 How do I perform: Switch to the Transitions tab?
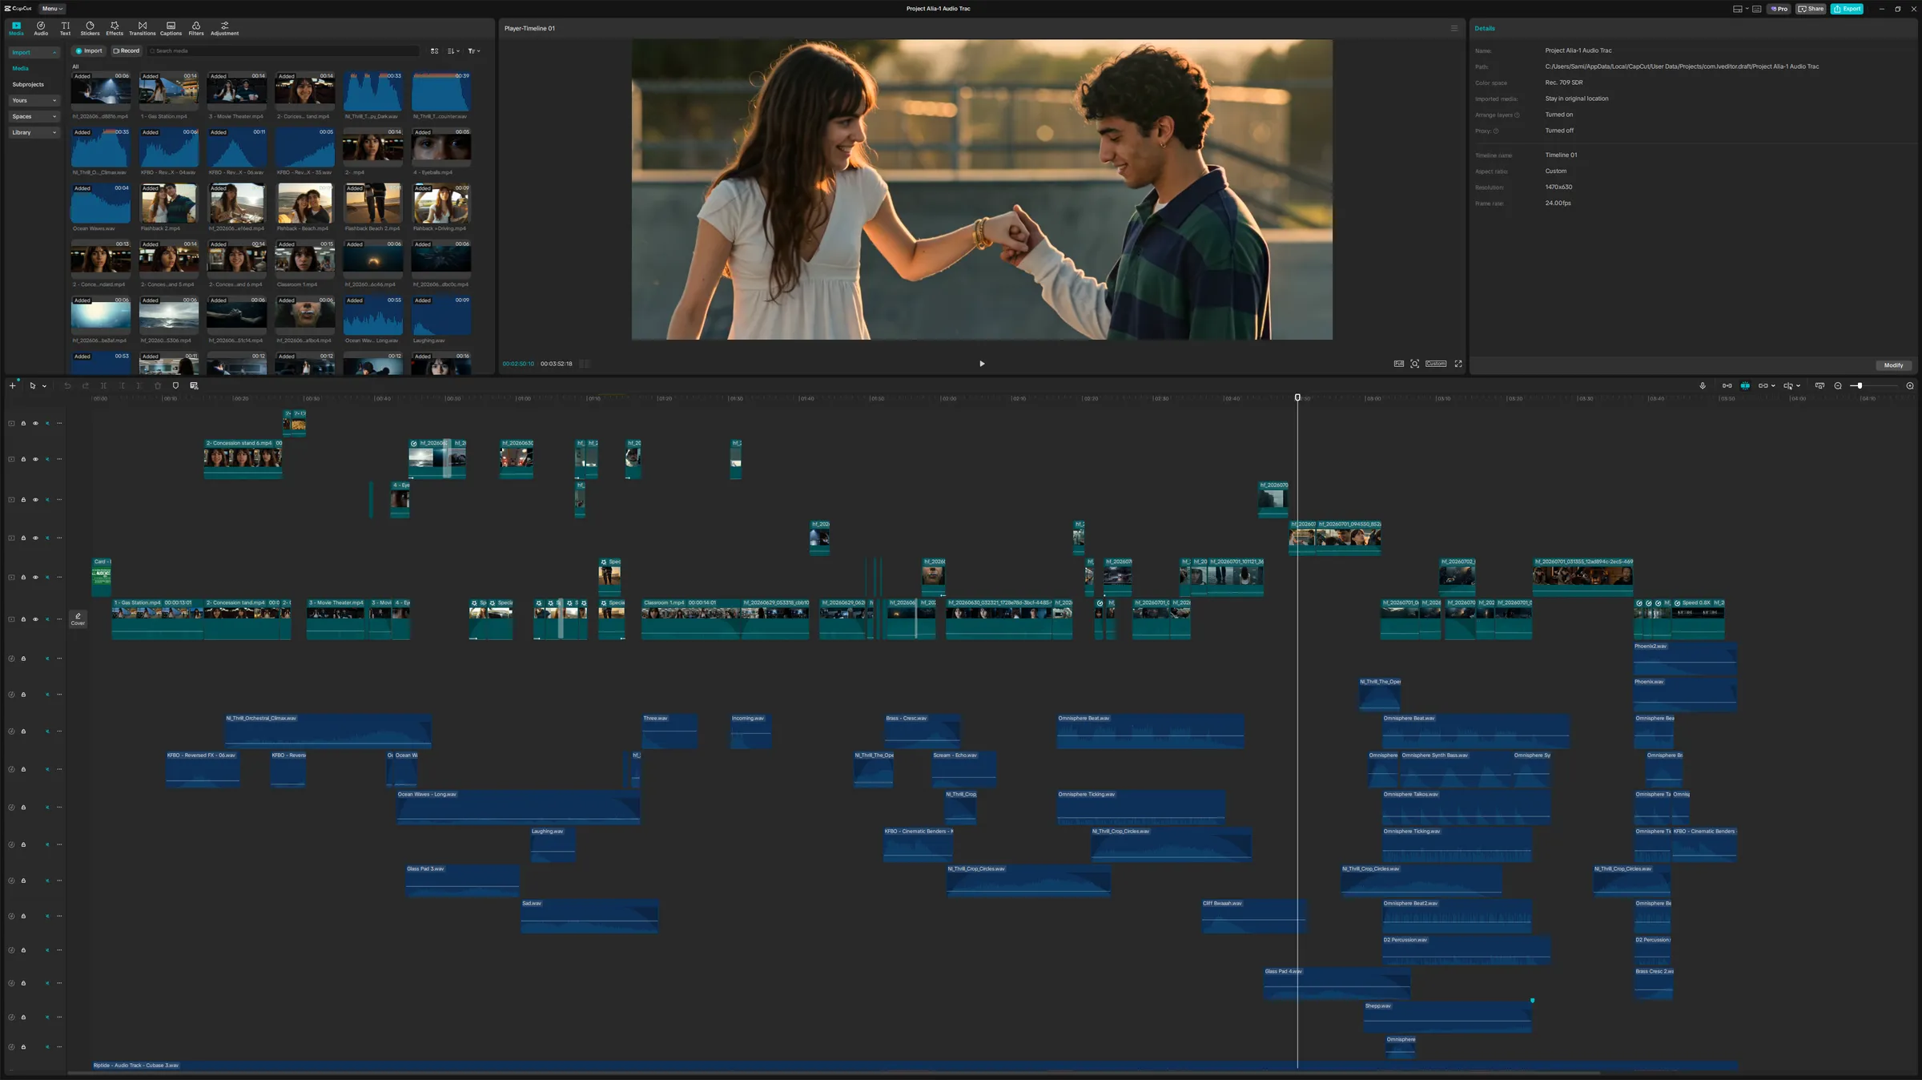tap(143, 28)
